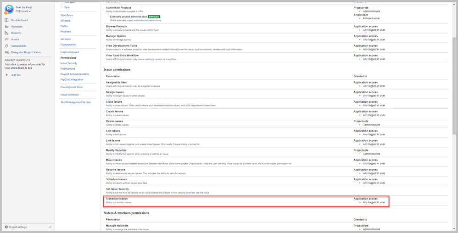The width and height of the screenshot is (458, 233).
Task: Open Components in the settings menu
Action: tap(68, 44)
